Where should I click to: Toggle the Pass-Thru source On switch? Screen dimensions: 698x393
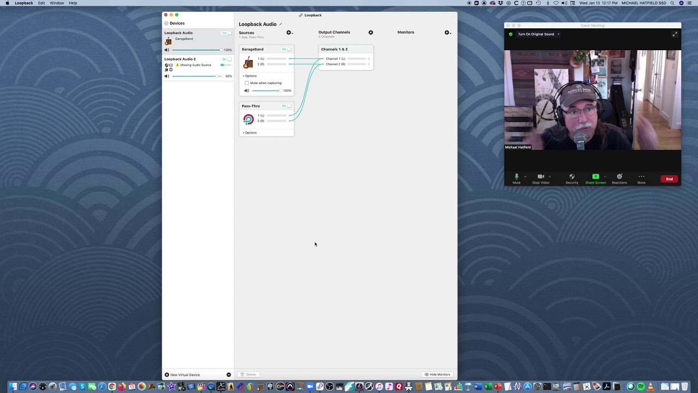286,106
